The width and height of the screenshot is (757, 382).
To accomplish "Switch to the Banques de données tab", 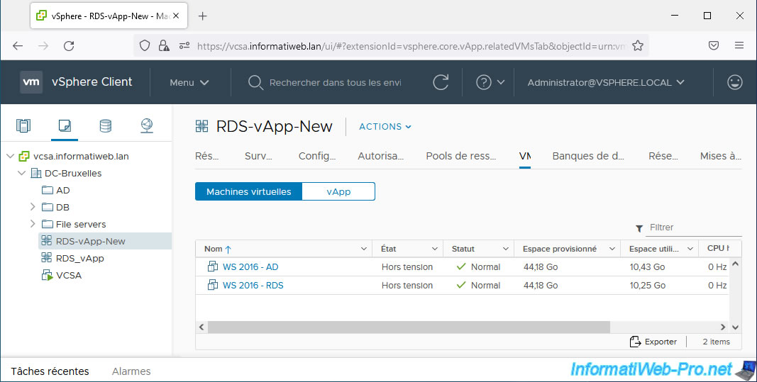I will tap(588, 156).
